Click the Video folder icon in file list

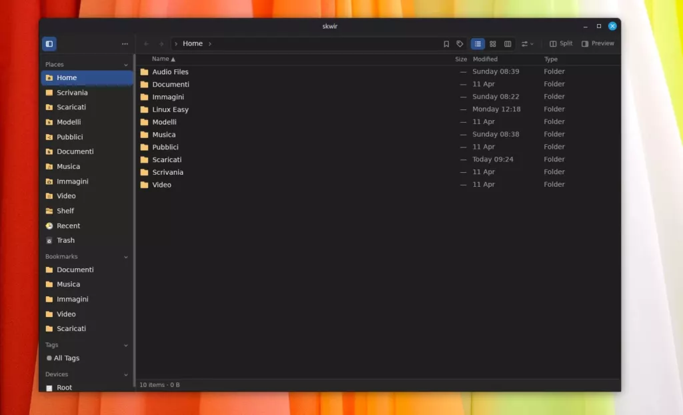click(x=144, y=185)
